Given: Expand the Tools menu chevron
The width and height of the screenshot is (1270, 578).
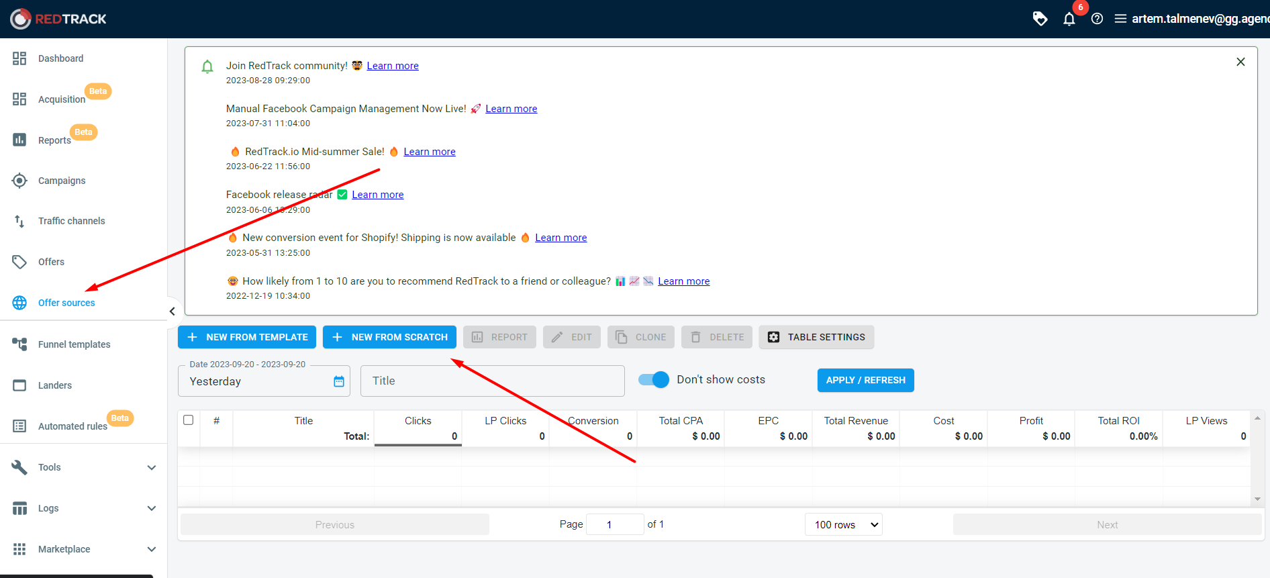Looking at the screenshot, I should tap(152, 467).
